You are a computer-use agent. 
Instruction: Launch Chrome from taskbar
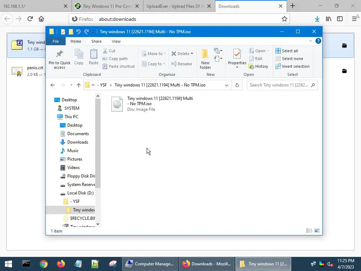coord(43,264)
